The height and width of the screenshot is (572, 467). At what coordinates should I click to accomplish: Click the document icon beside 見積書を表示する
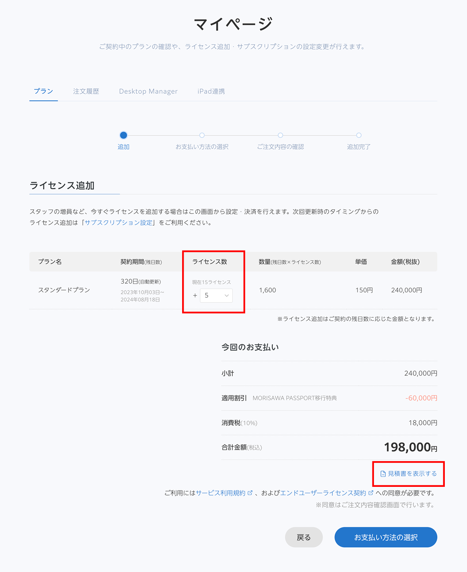pos(383,474)
